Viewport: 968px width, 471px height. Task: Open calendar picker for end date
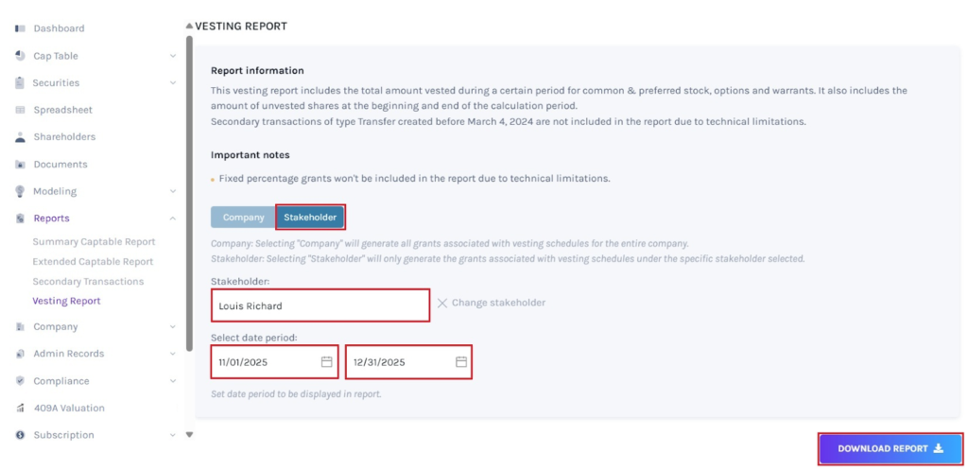[x=461, y=362]
